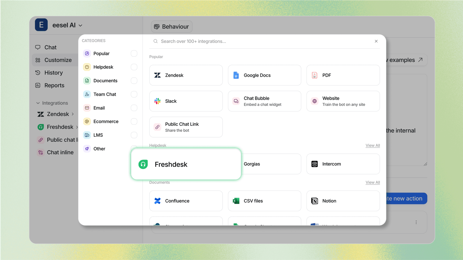Open Public chat link in sidebar
463x260 pixels.
coord(58,140)
